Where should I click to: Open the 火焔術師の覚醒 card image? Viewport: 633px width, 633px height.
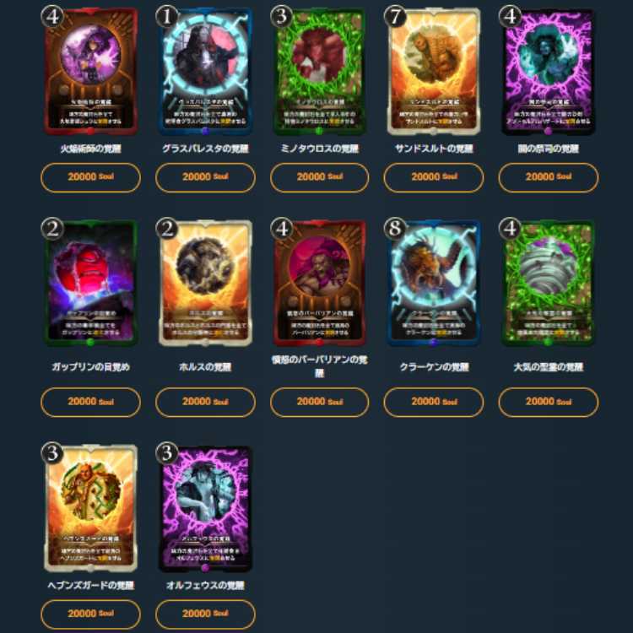[91, 72]
